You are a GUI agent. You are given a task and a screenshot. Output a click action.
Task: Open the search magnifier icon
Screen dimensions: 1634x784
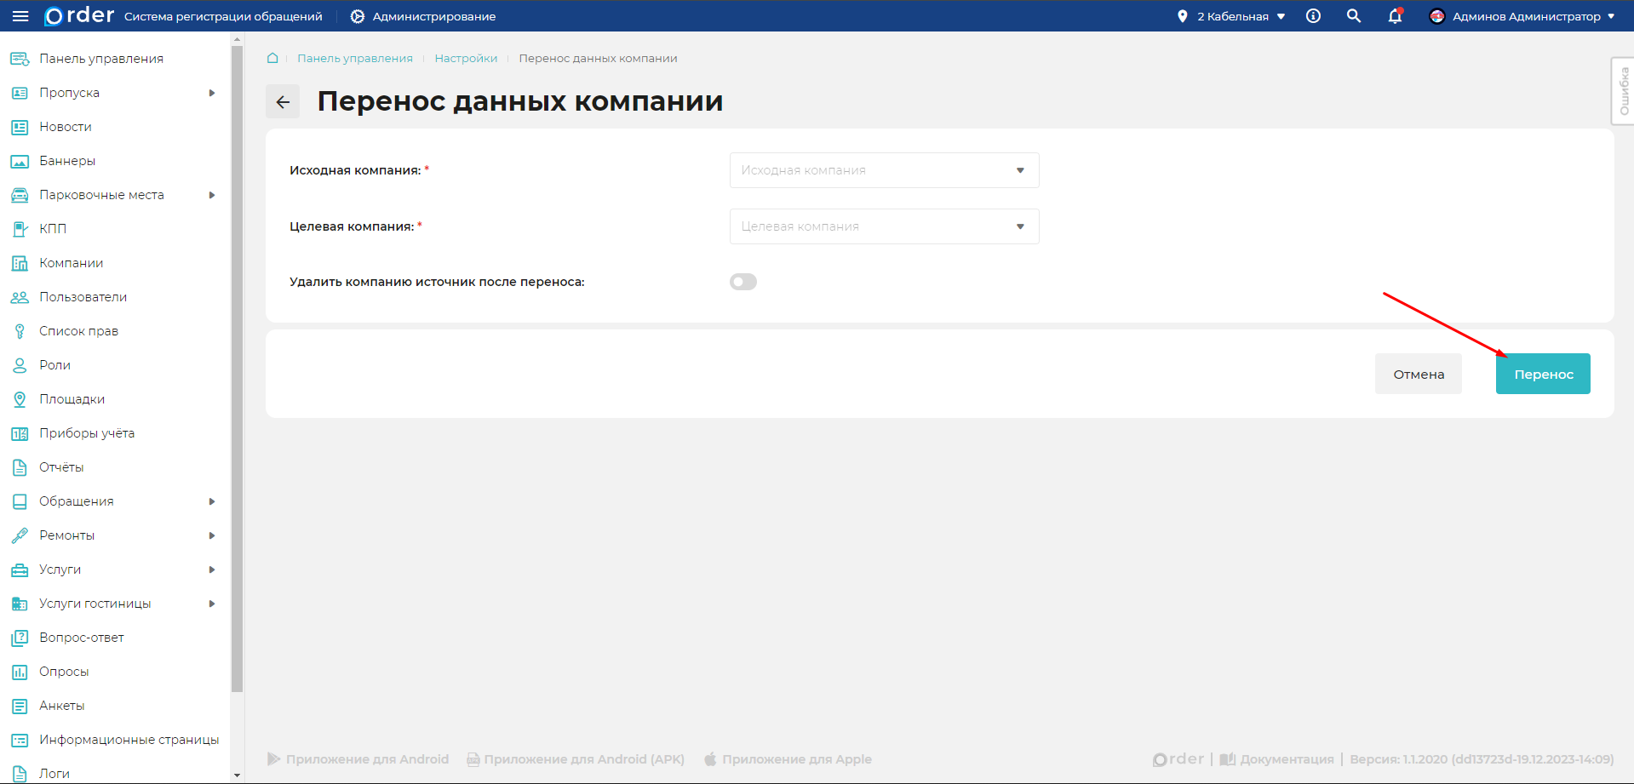click(x=1353, y=16)
